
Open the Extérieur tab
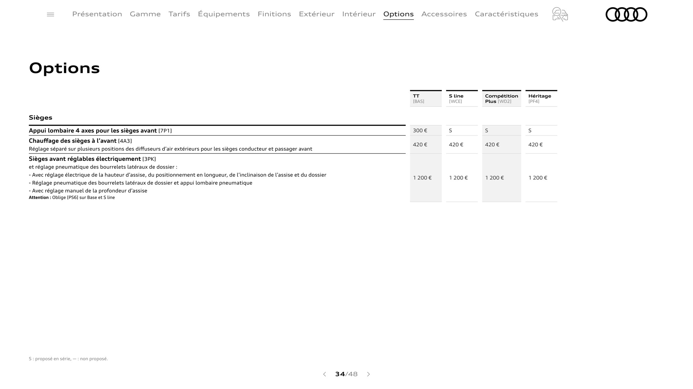(316, 14)
